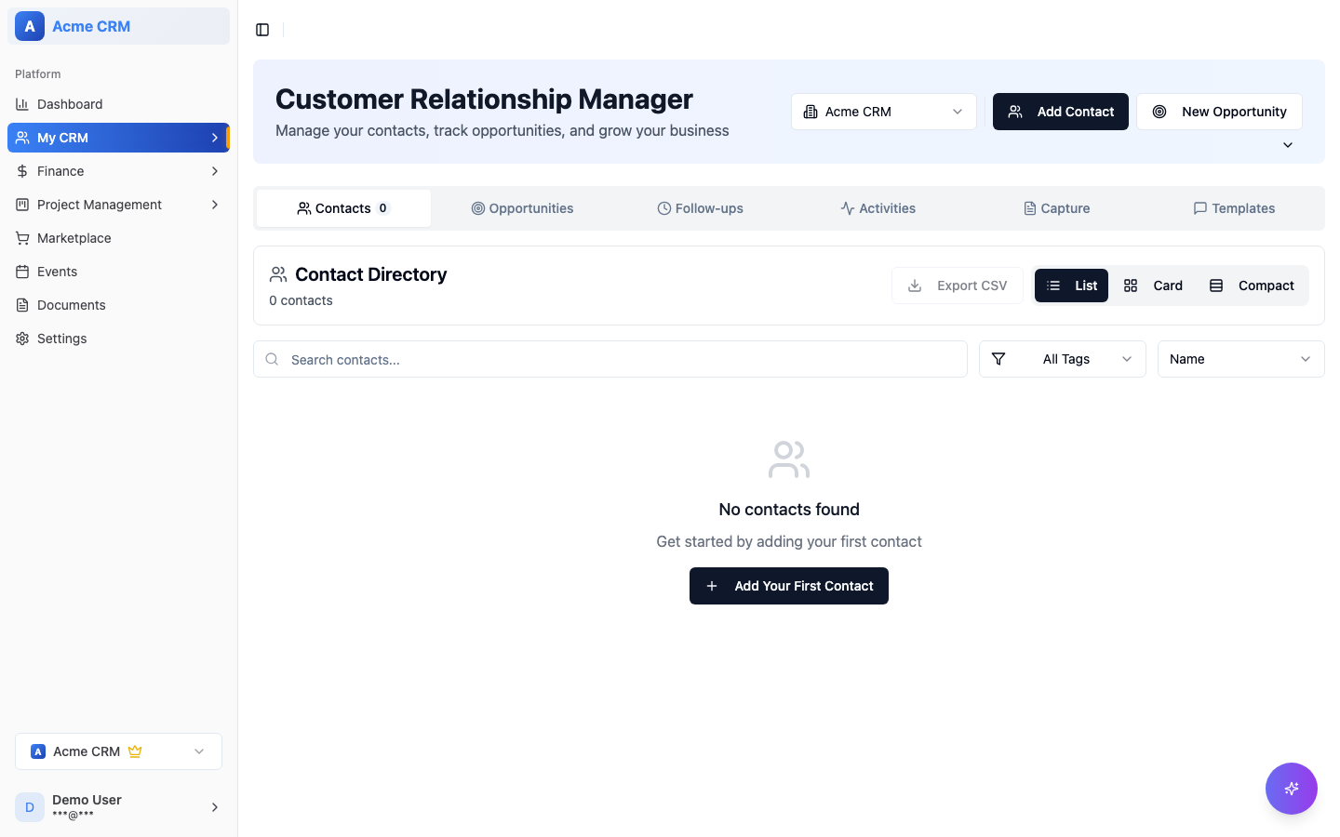Click the New Opportunity button

1219,112
